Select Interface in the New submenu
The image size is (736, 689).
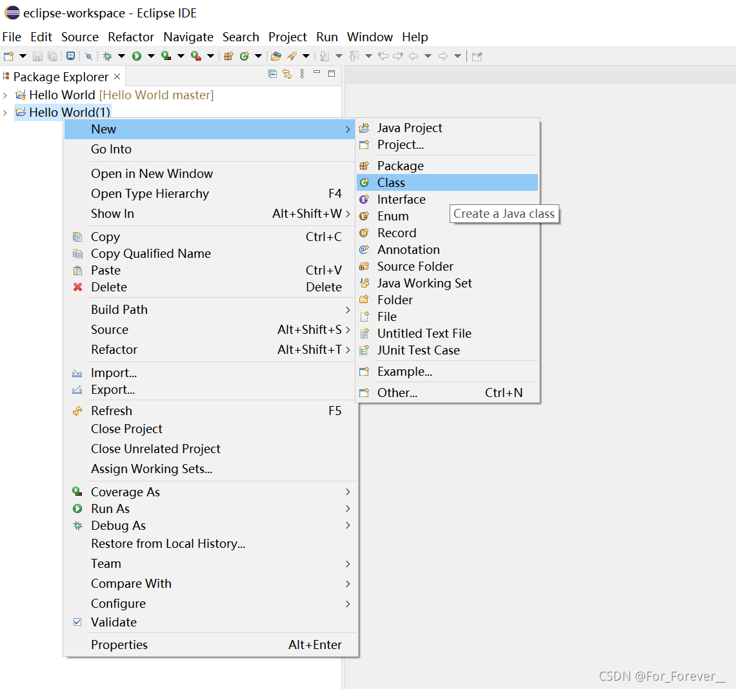pyautogui.click(x=447, y=199)
